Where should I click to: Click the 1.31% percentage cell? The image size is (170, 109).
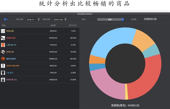(73, 31)
